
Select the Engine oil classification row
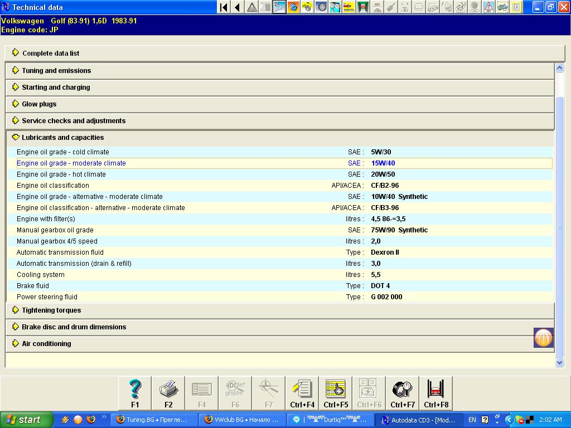click(53, 186)
